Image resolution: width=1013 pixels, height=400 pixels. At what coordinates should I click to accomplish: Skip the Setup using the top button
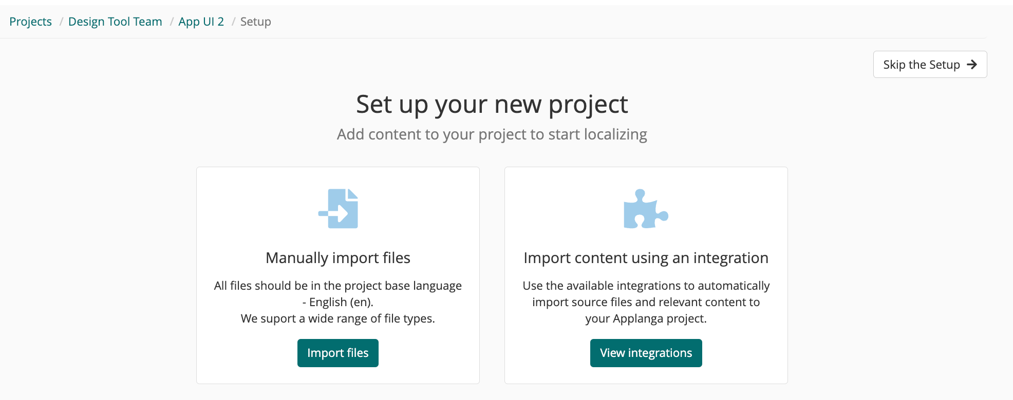click(x=930, y=65)
